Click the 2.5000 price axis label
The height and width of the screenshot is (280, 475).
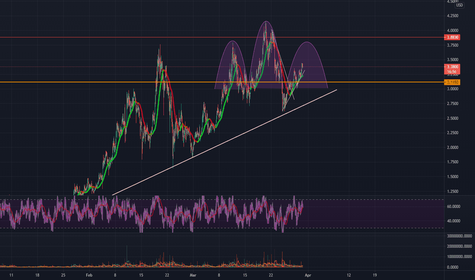(x=452, y=118)
